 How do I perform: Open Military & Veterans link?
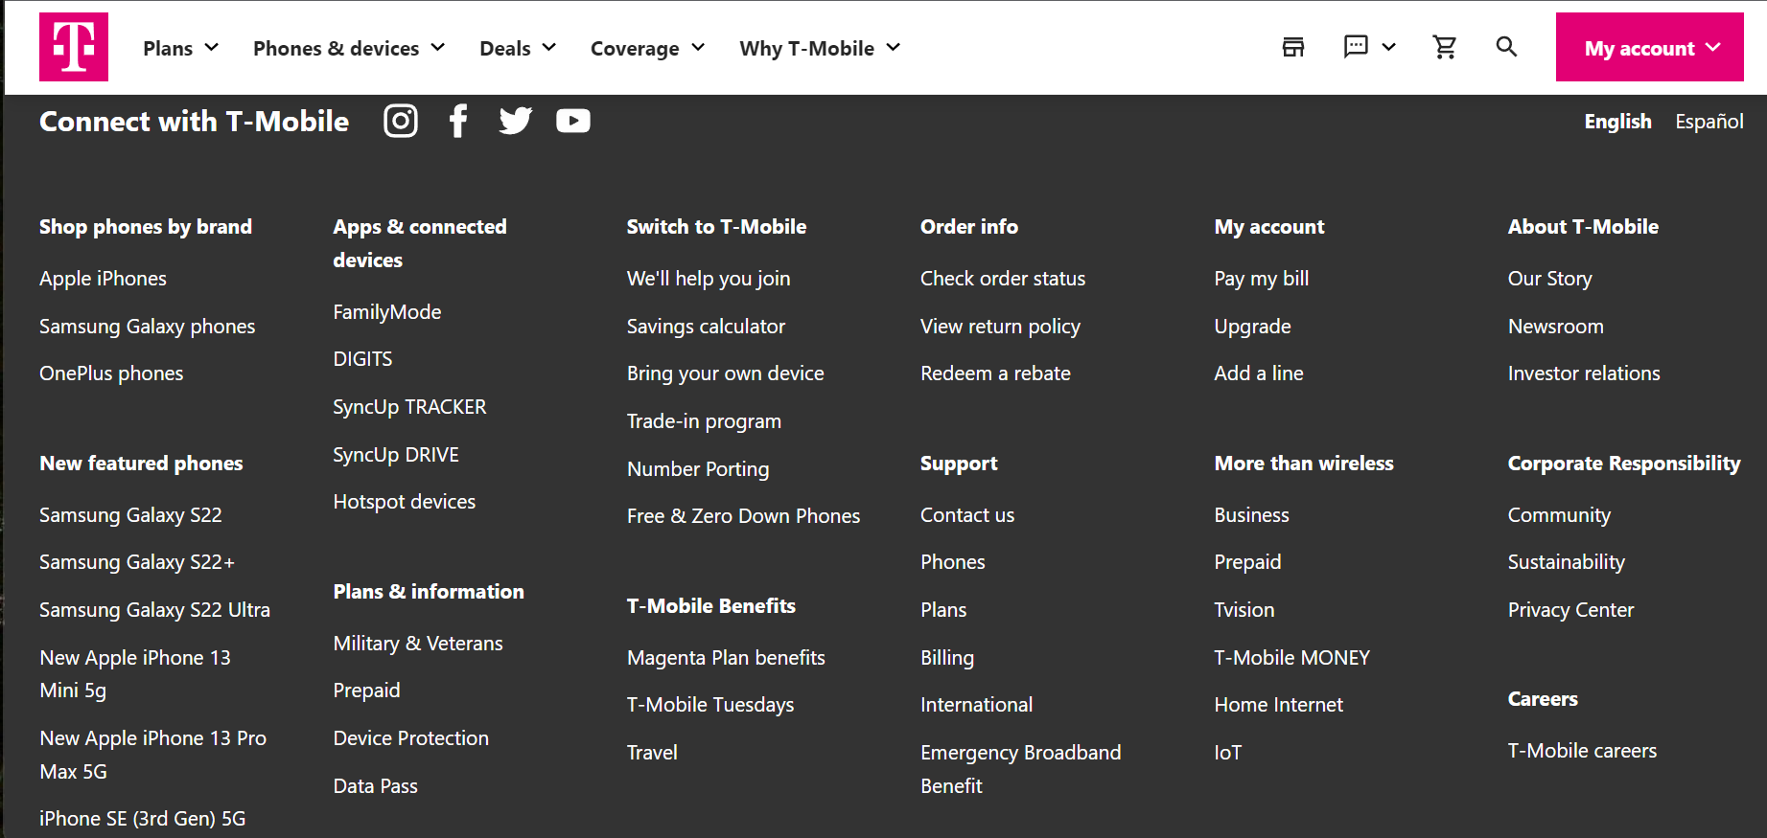(418, 644)
